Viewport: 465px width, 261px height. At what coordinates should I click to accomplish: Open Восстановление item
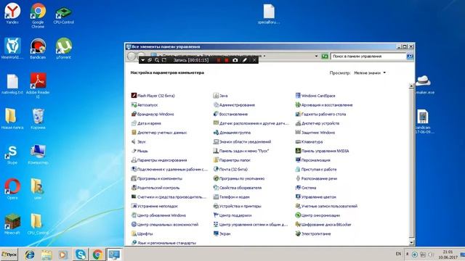pos(230,114)
